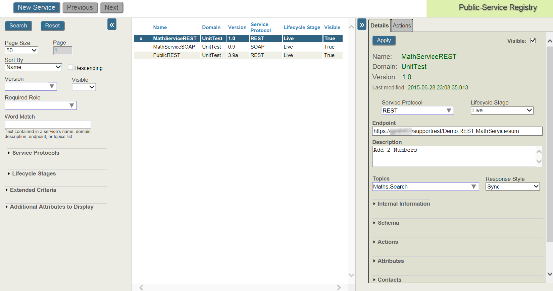Sort by the Lifecycle Stage column header
This screenshot has width=553, height=291.
pyautogui.click(x=302, y=27)
